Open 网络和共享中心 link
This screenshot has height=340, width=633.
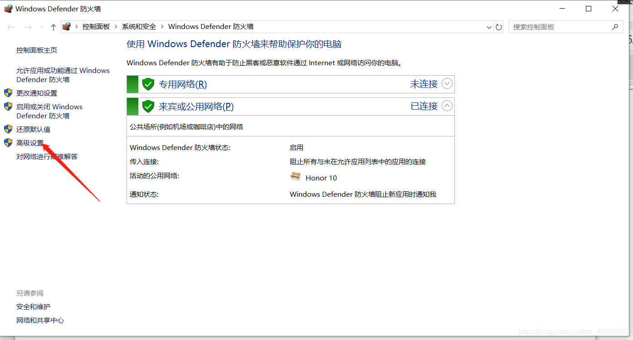coord(40,321)
